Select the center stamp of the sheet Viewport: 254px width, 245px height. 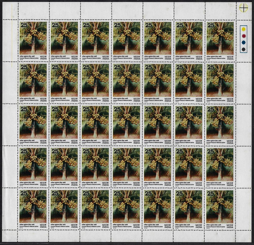(126, 125)
